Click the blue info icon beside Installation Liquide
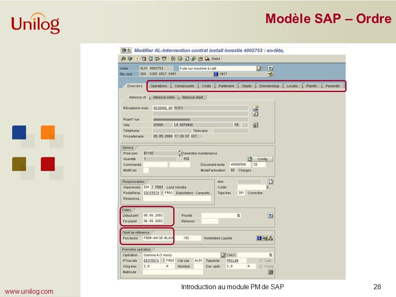396x297 pixels. click(259, 238)
